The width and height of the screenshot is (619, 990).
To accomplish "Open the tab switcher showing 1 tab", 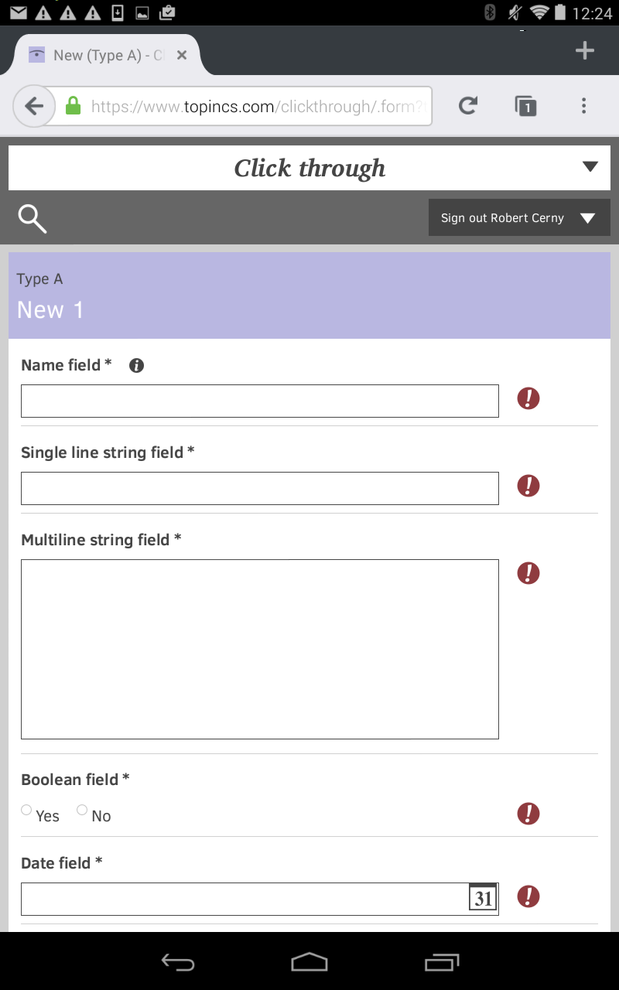I will click(526, 106).
